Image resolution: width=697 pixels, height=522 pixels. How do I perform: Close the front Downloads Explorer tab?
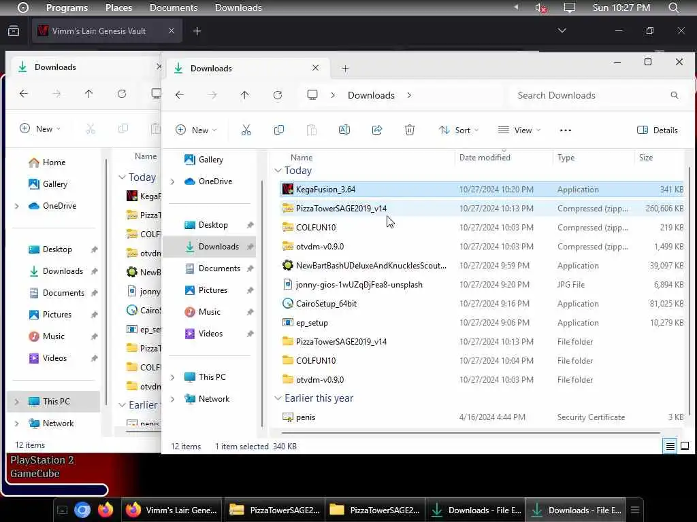(x=315, y=68)
